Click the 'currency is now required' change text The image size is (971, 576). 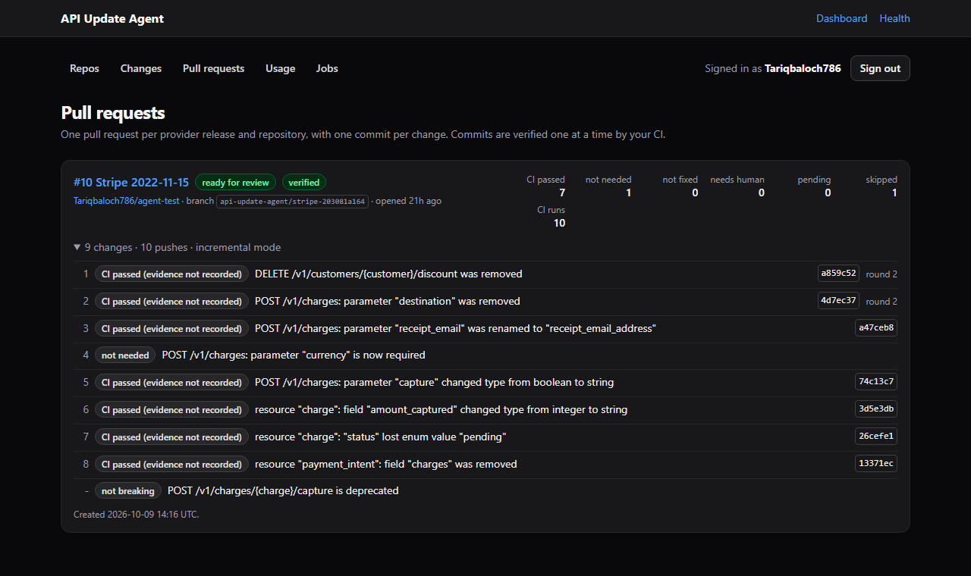click(294, 355)
